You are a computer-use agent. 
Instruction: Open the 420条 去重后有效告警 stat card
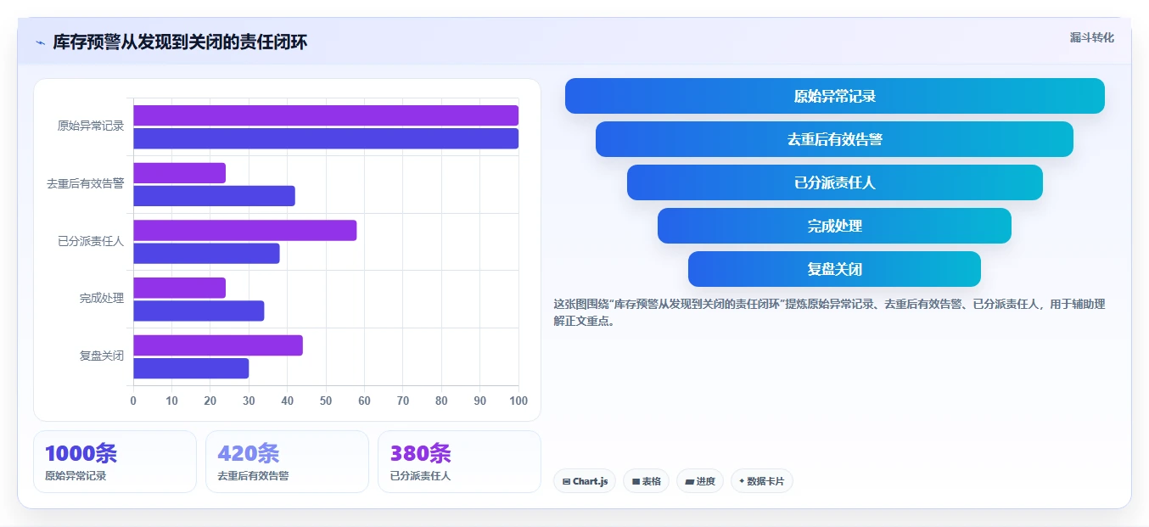(287, 462)
